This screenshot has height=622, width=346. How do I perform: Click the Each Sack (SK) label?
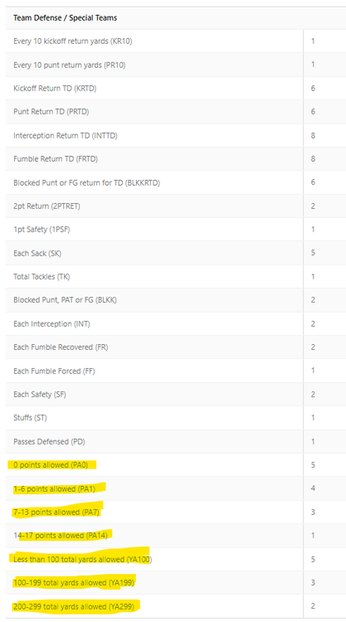click(x=37, y=253)
